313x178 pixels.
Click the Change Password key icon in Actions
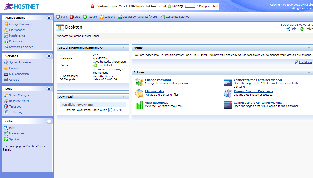(139, 82)
